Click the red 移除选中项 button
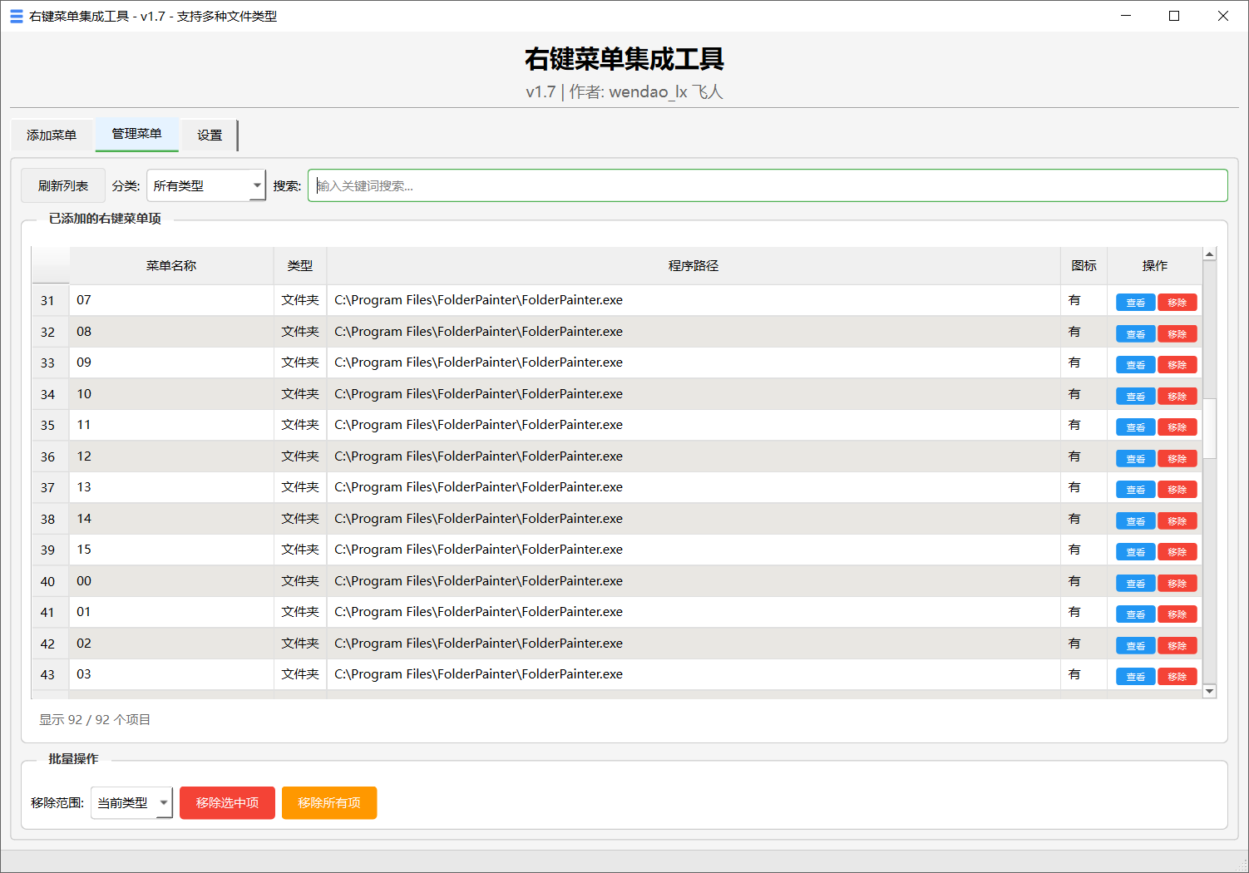This screenshot has height=873, width=1249. click(227, 802)
